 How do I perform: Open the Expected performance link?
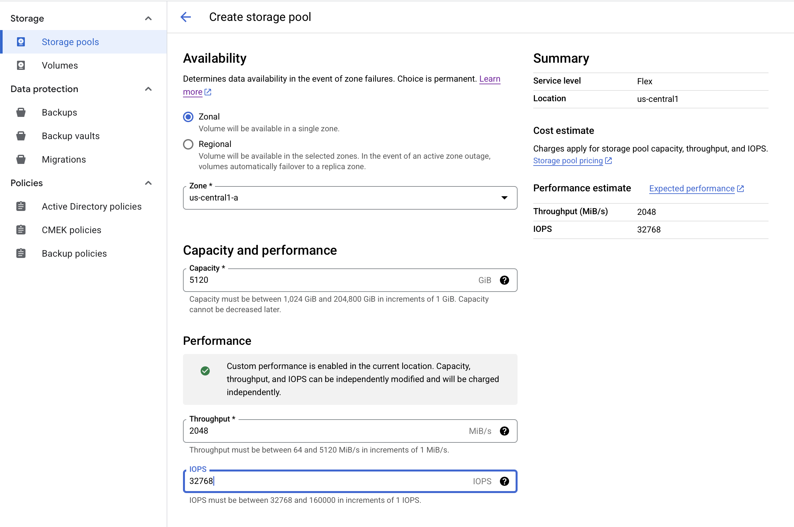point(691,188)
